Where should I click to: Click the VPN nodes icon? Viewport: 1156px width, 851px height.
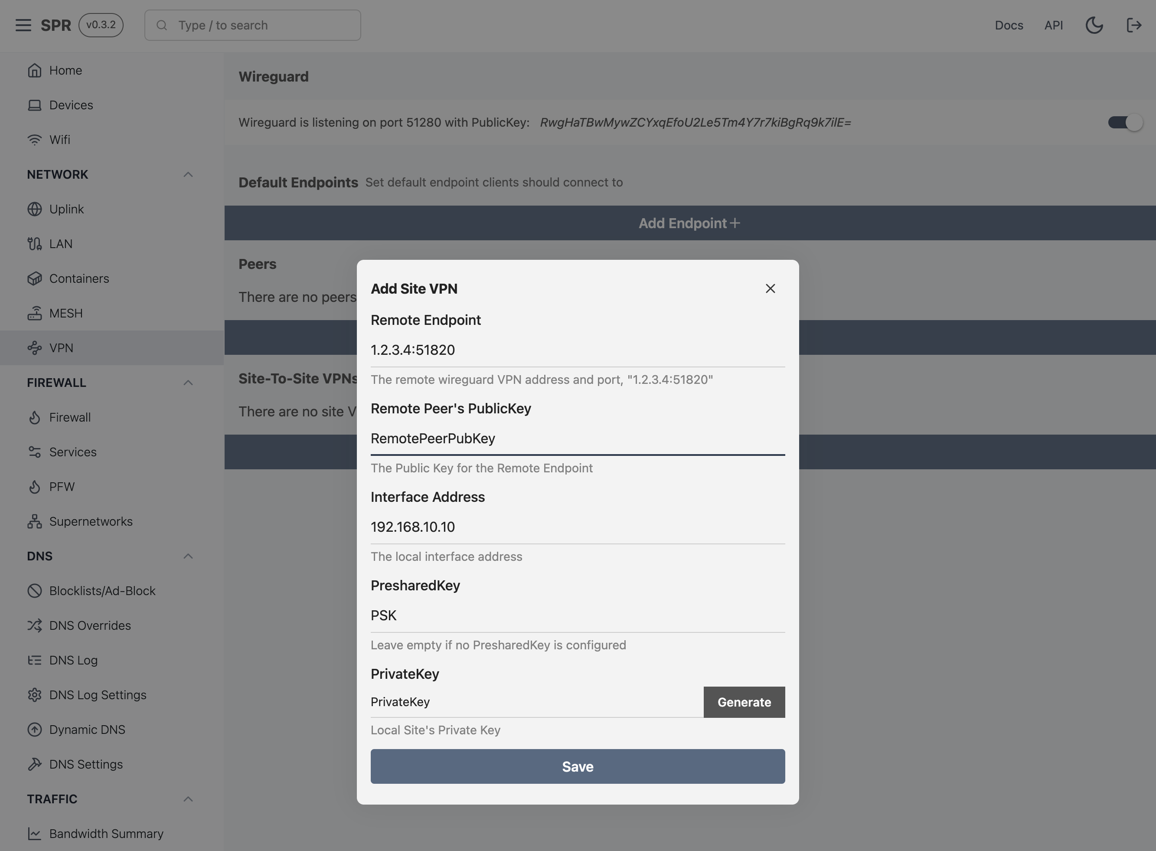point(35,348)
